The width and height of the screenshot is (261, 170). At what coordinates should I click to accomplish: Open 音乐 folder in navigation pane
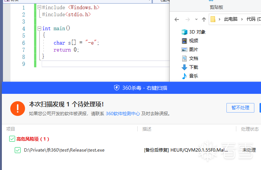pyautogui.click(x=190, y=76)
